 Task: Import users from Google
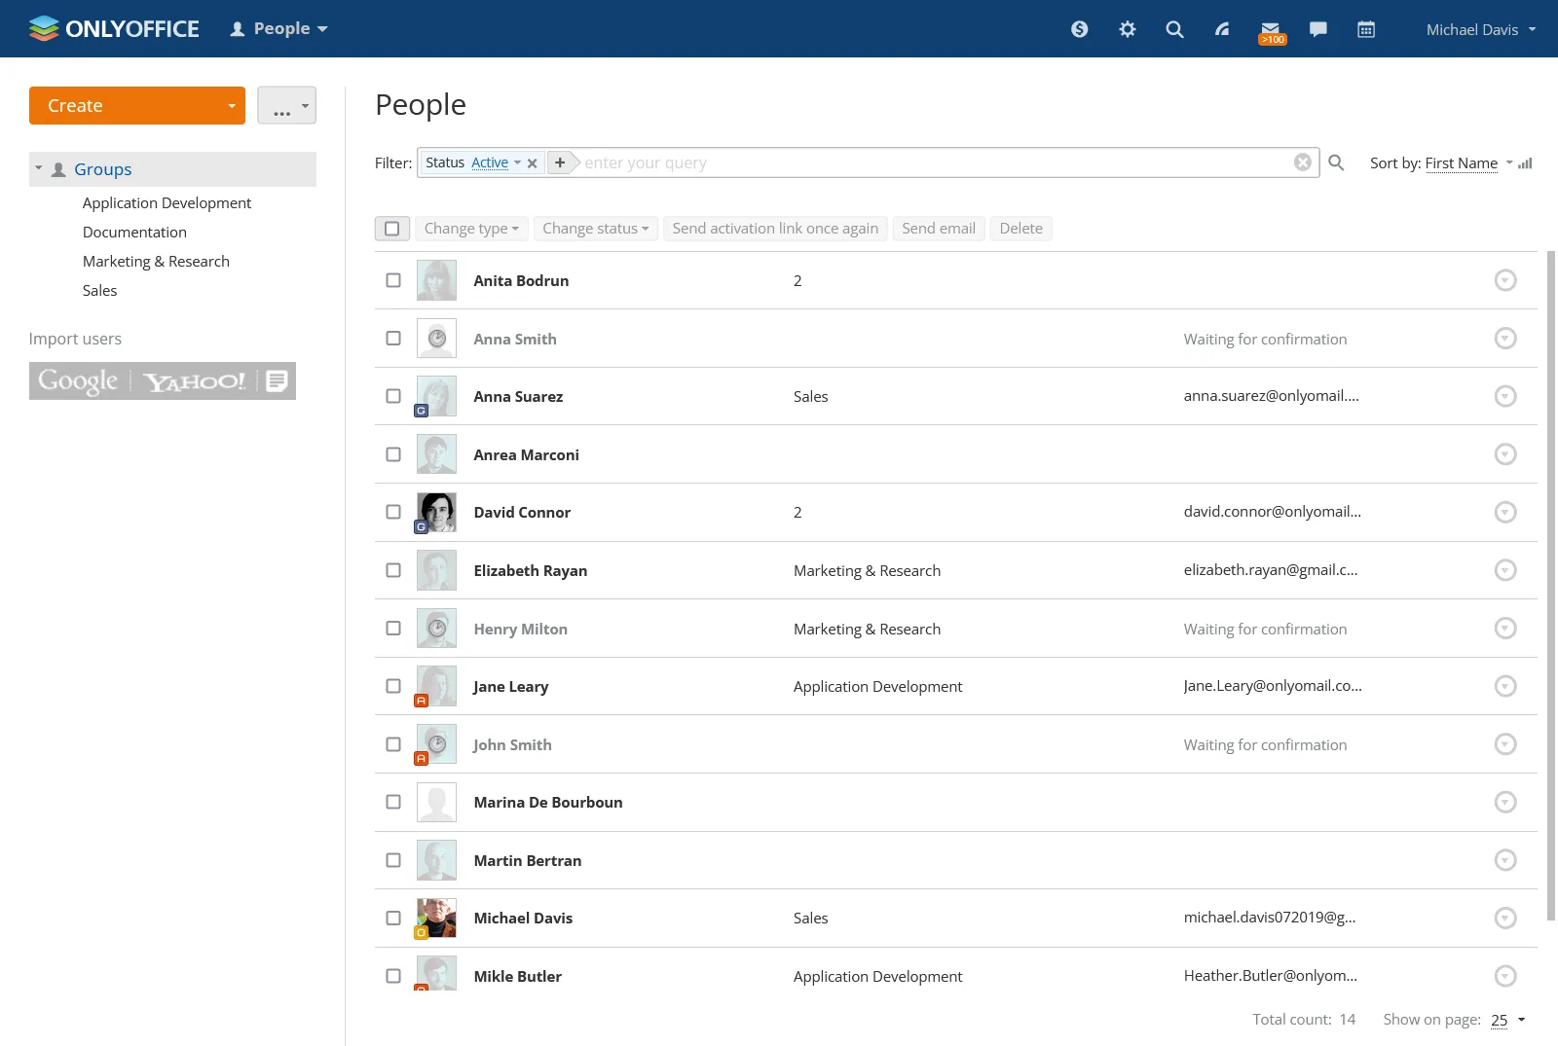point(76,380)
